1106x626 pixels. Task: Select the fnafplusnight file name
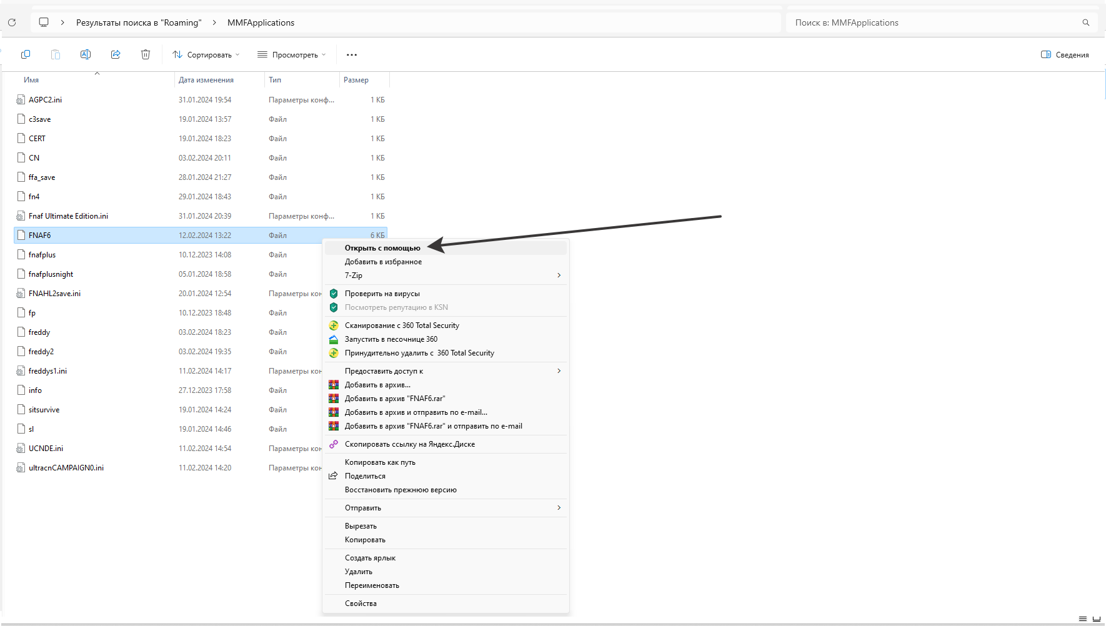tap(51, 274)
